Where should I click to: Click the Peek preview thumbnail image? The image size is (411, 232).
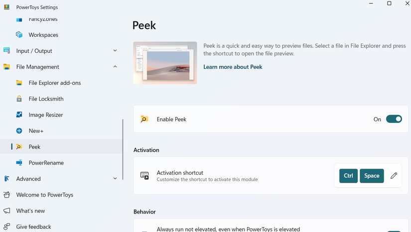pos(165,63)
